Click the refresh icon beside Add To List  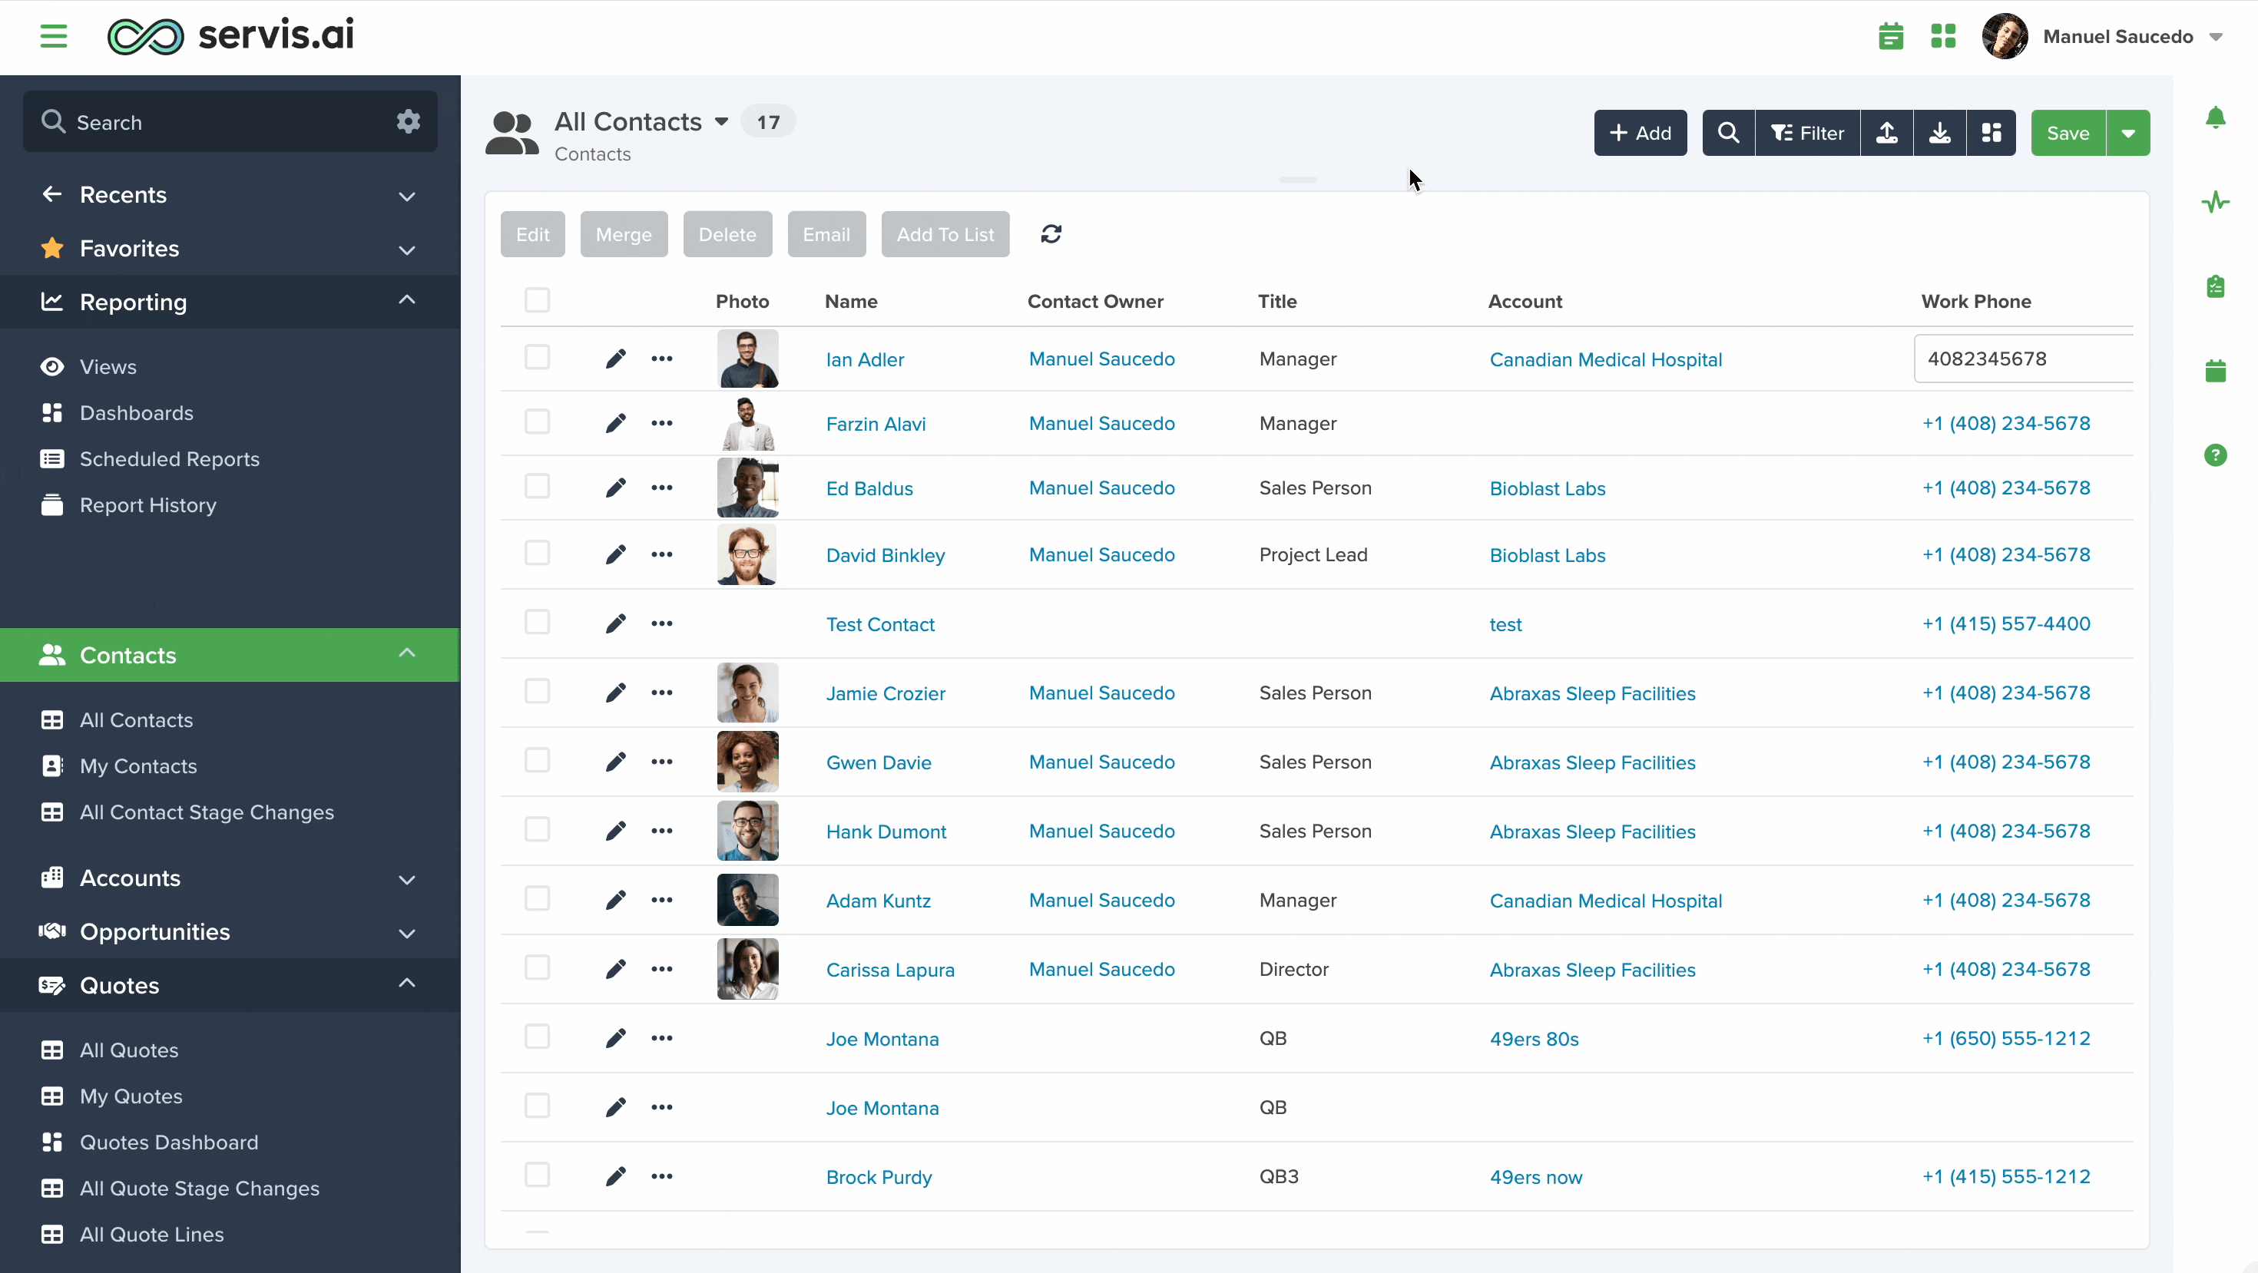pos(1051,234)
